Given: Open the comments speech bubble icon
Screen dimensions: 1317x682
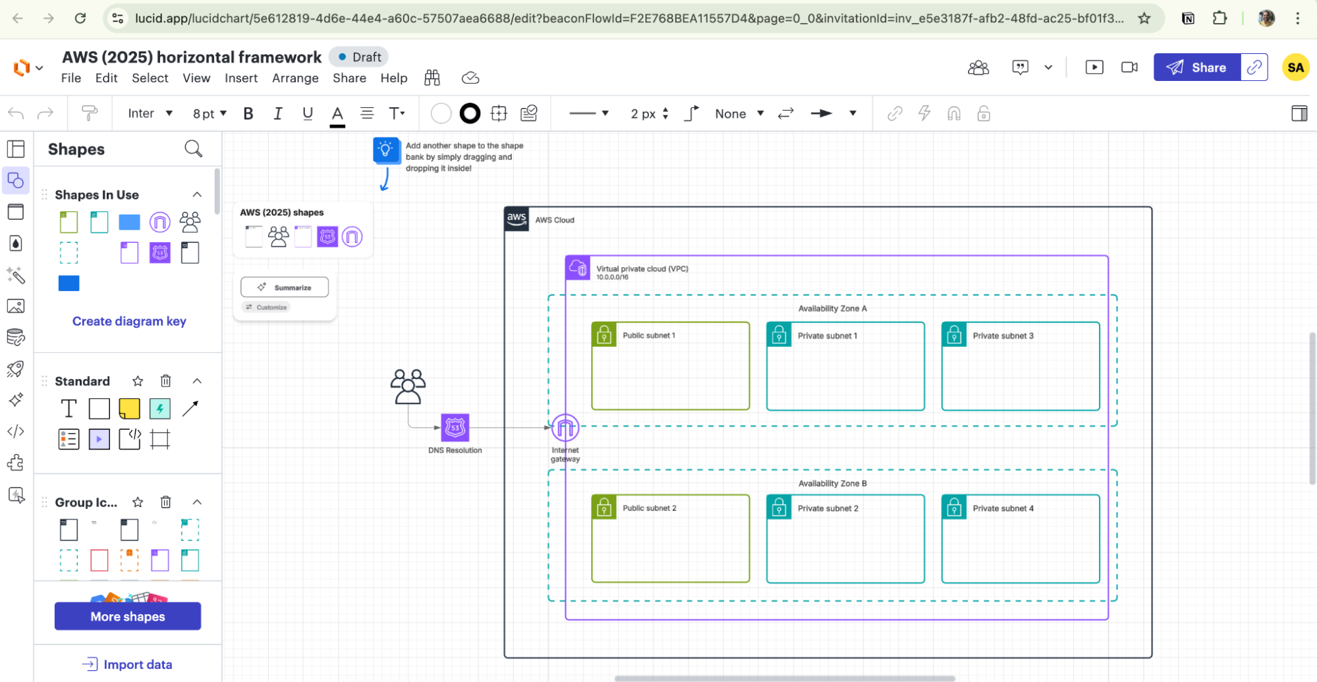Looking at the screenshot, I should (1021, 67).
